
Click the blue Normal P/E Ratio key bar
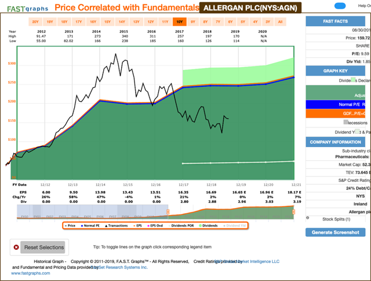coord(335,104)
